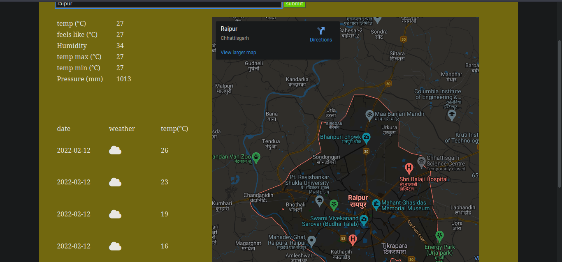
Task: Click the date column header
Action: click(64, 129)
